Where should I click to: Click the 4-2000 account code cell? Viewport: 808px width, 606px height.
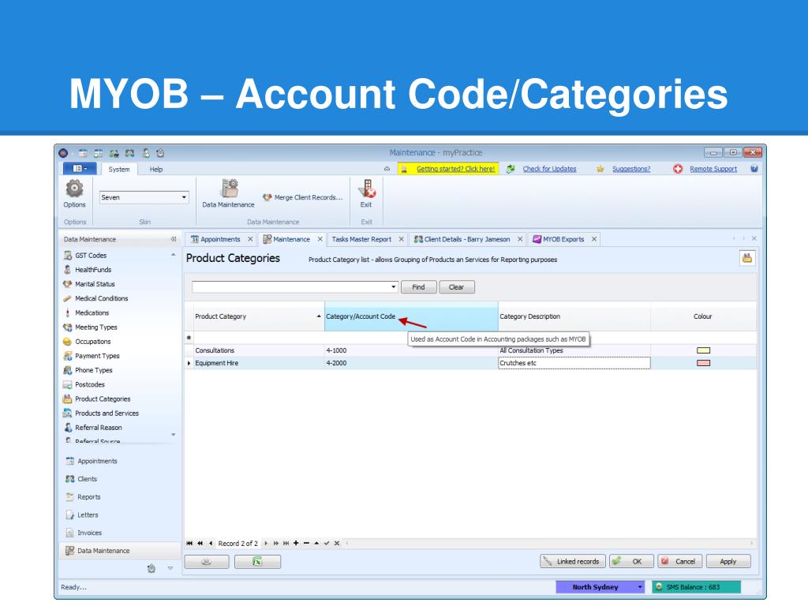point(410,363)
